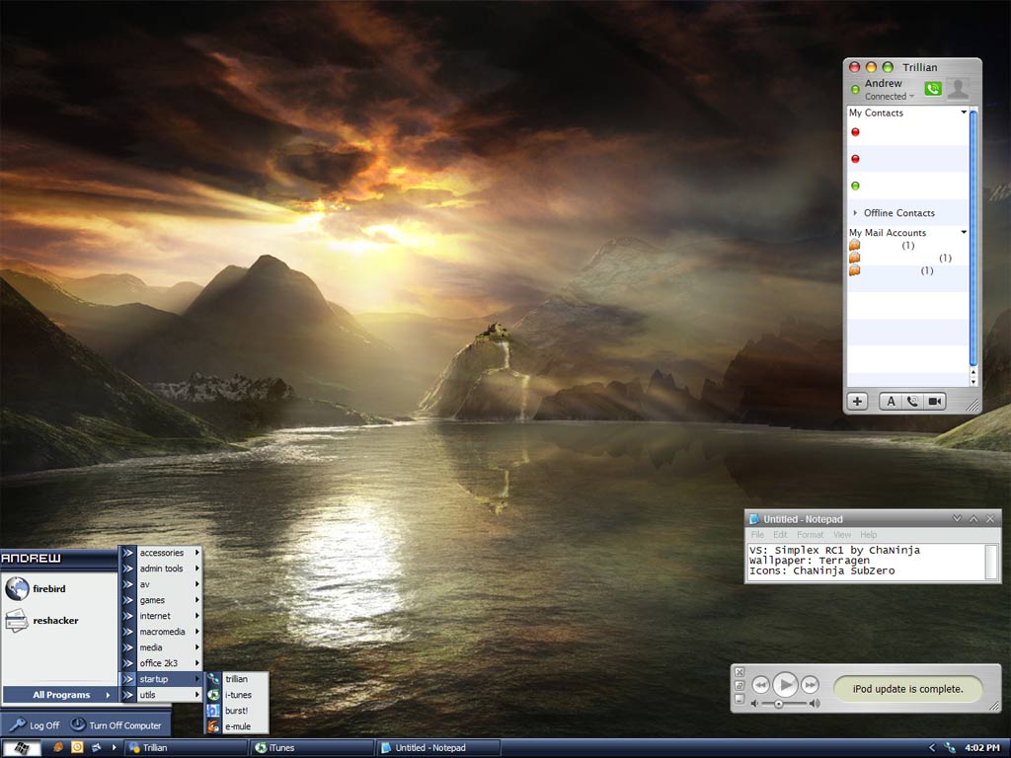Collapse the My Contacts section
The height and width of the screenshot is (758, 1011).
click(964, 113)
